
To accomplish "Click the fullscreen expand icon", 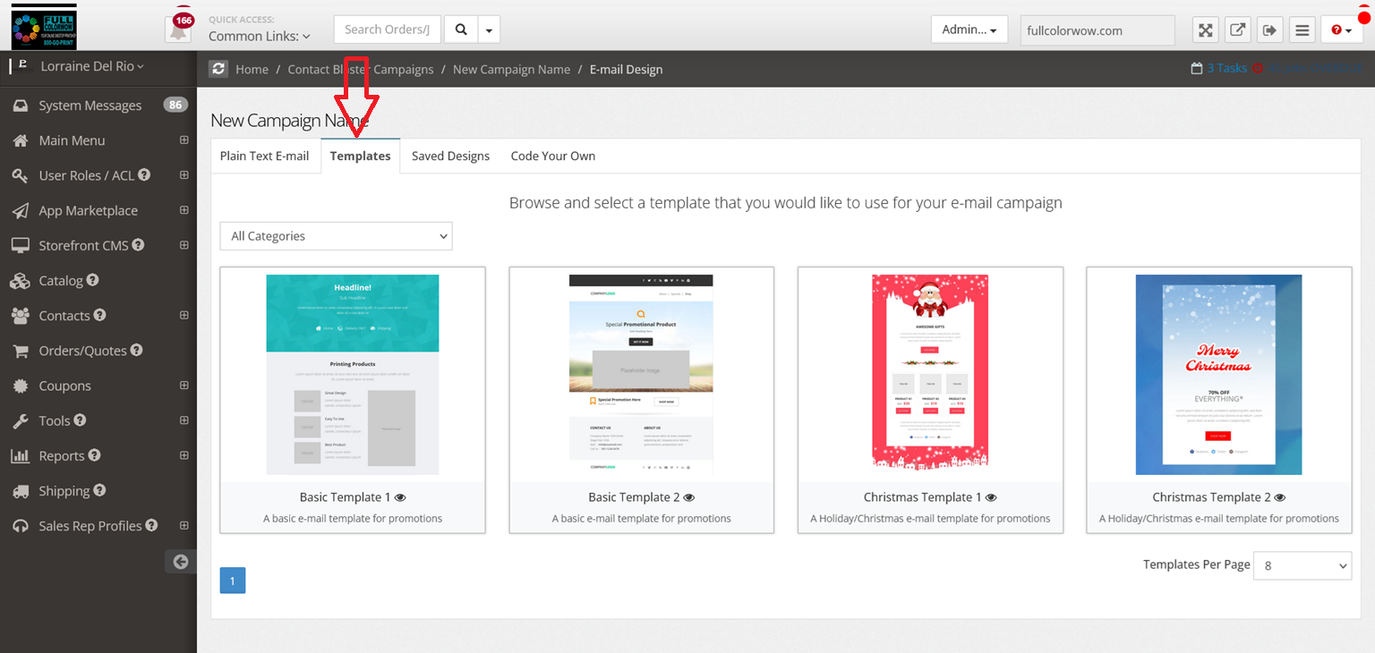I will (1206, 30).
